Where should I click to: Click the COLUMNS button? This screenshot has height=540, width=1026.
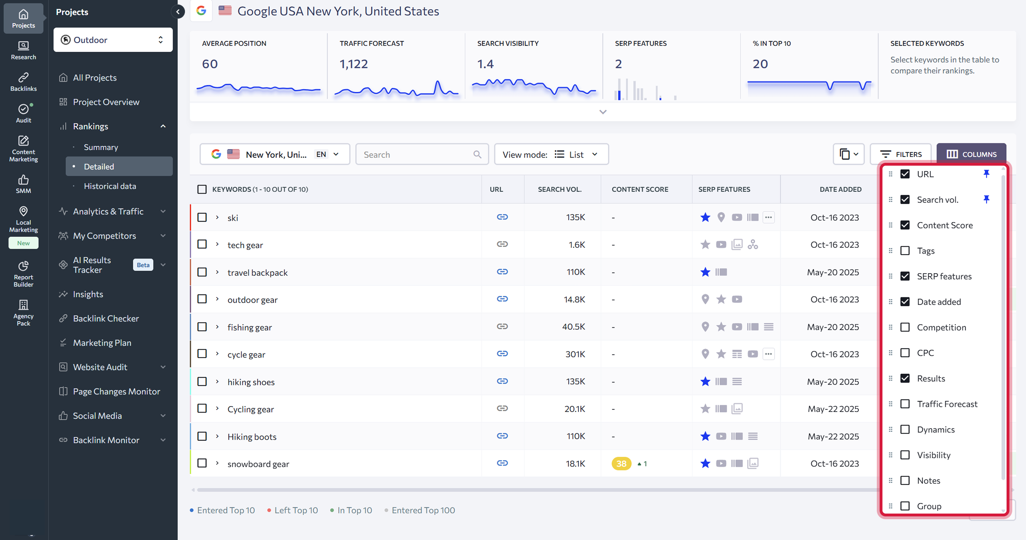(971, 154)
